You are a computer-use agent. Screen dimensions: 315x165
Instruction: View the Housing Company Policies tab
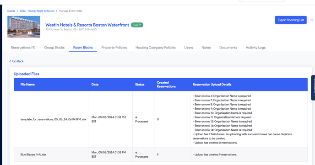click(156, 48)
